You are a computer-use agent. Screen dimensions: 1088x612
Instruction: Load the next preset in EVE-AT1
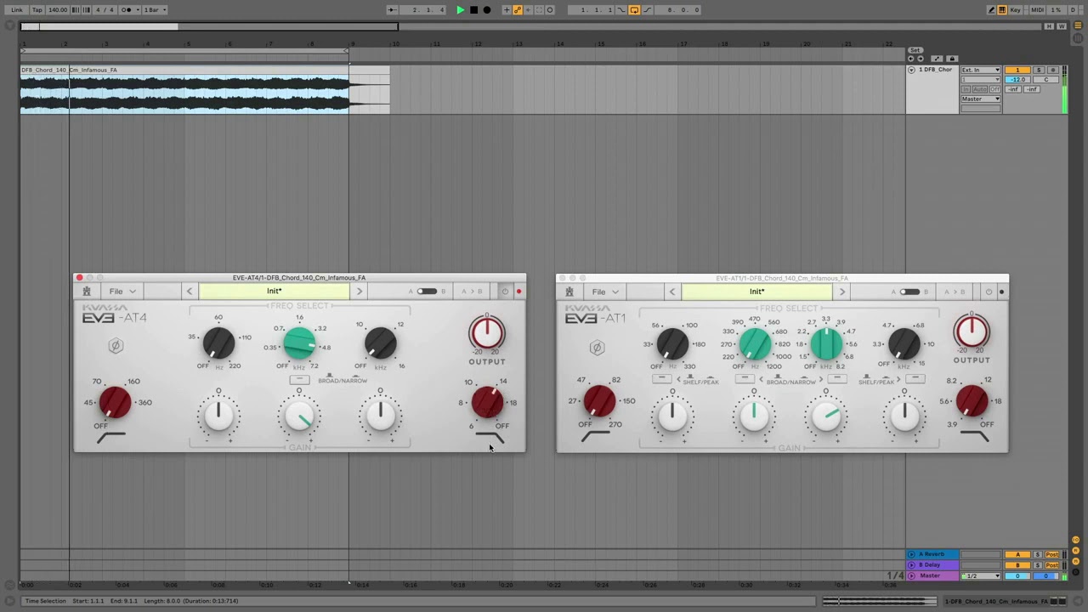[x=841, y=292]
